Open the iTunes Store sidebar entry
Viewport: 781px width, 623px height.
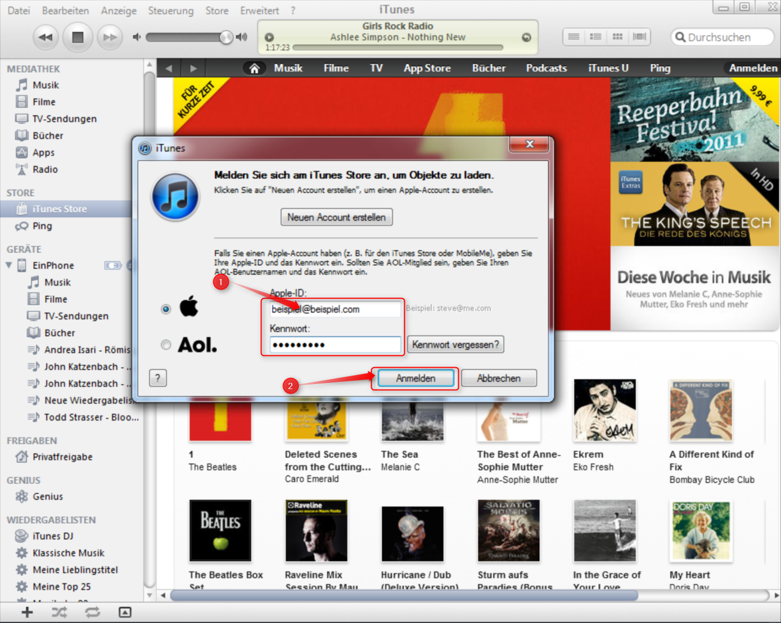[58, 209]
